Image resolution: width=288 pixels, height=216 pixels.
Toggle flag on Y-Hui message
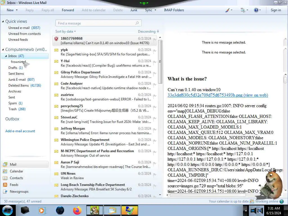[x=154, y=62]
